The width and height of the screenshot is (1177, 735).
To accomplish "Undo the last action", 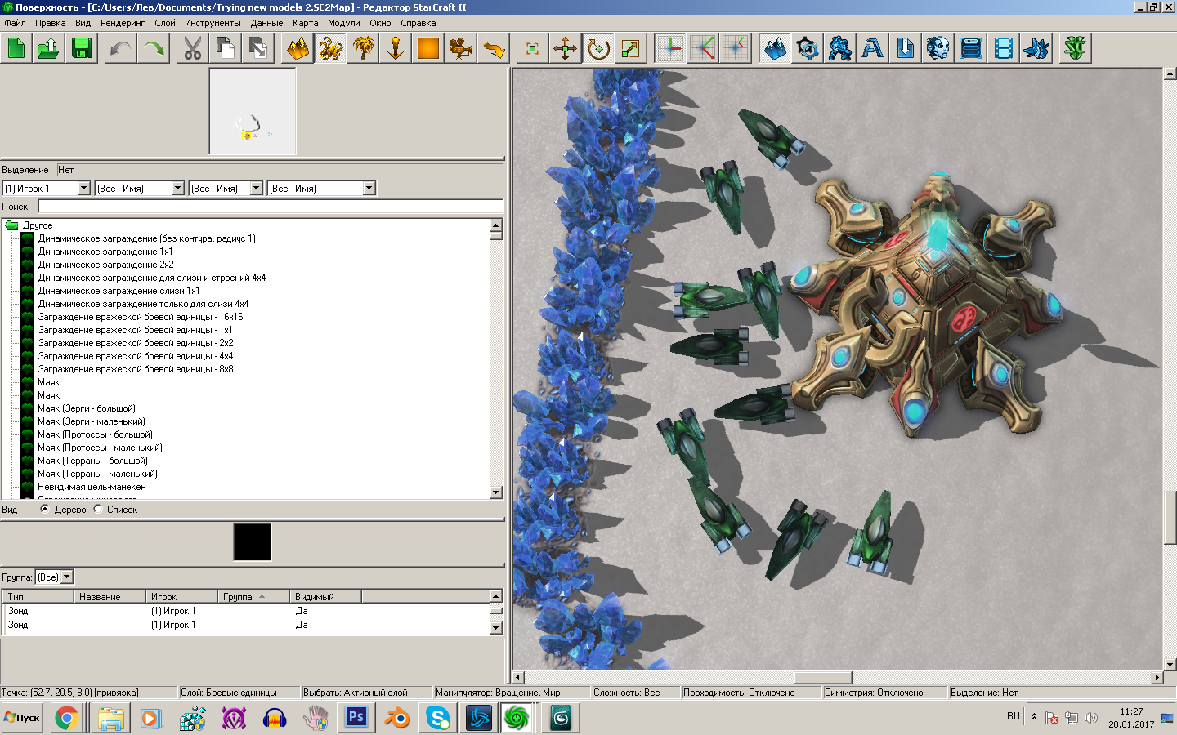I will click(x=121, y=48).
